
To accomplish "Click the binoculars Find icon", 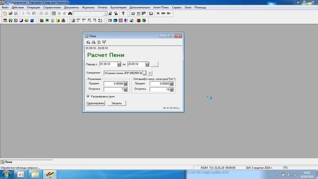I will pyautogui.click(x=70, y=13).
